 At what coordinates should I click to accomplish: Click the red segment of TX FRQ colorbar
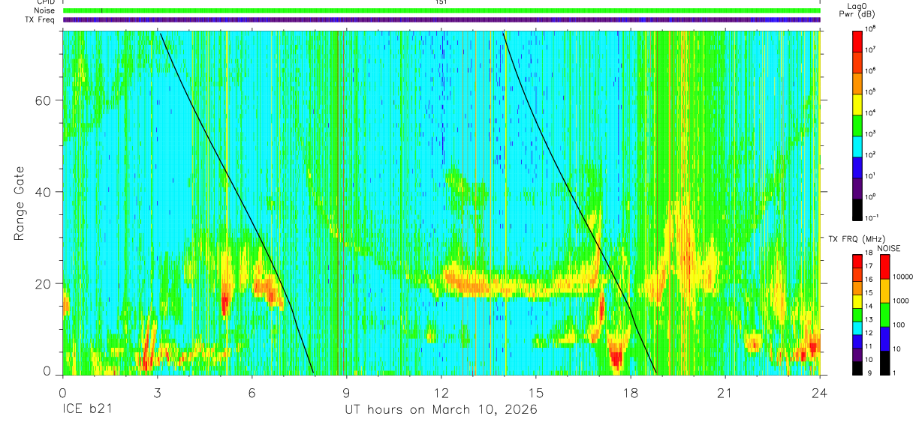point(858,262)
